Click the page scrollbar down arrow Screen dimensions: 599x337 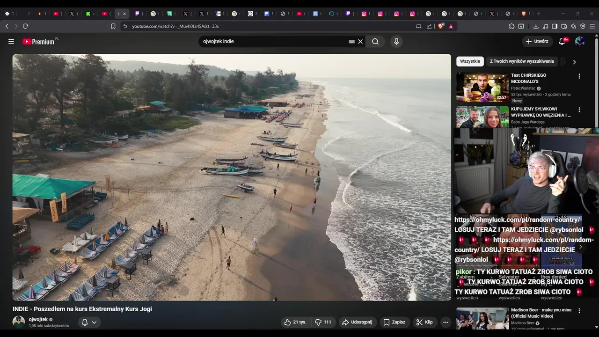[597, 327]
